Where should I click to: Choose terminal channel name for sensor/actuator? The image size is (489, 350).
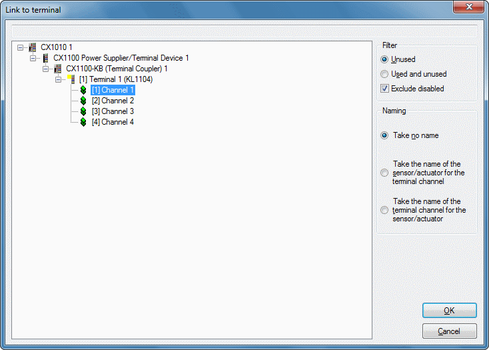(384, 210)
